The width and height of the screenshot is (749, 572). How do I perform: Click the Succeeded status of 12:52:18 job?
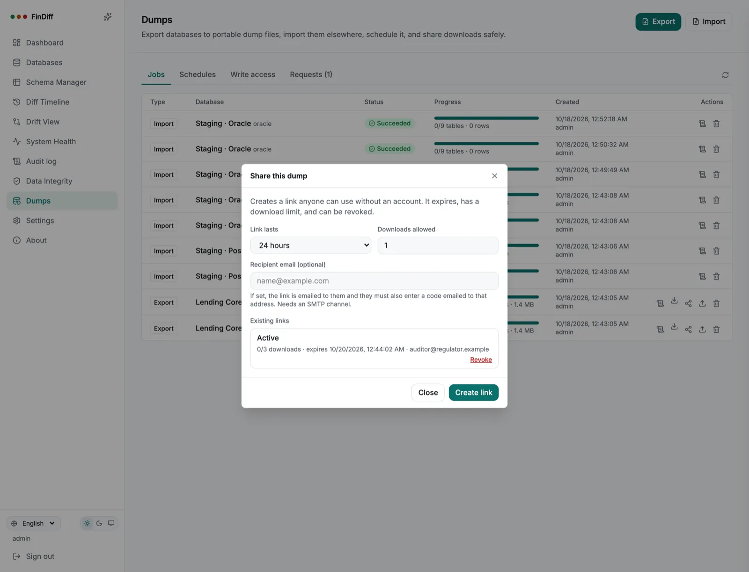(x=389, y=124)
